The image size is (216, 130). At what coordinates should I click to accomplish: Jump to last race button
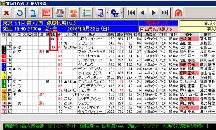click(x=165, y=13)
